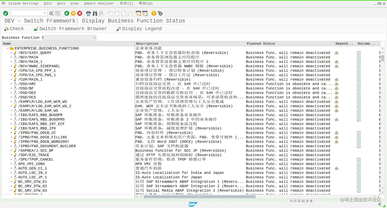The image size is (387, 208).
Task: Open the 帮助(H) menu
Action: tap(146, 3)
